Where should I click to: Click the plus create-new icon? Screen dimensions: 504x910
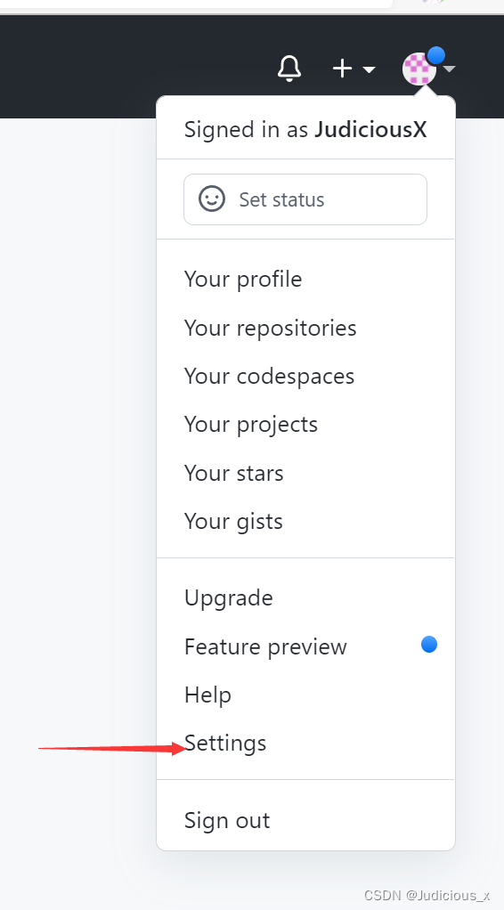point(343,69)
